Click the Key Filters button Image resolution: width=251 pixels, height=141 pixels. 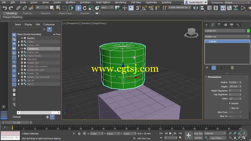pos(217,138)
